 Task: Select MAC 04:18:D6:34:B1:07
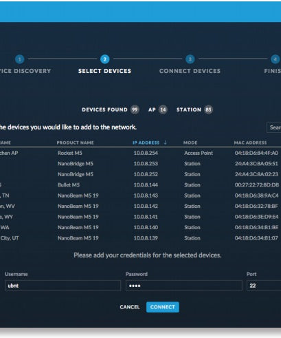(256, 238)
